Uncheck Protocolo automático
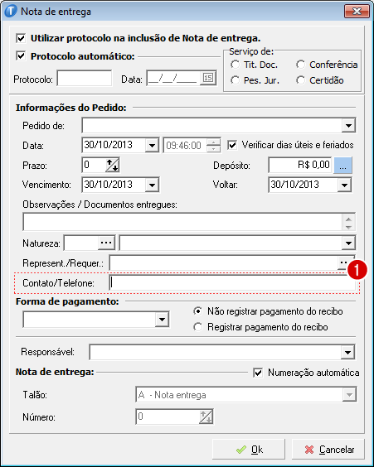 point(21,56)
